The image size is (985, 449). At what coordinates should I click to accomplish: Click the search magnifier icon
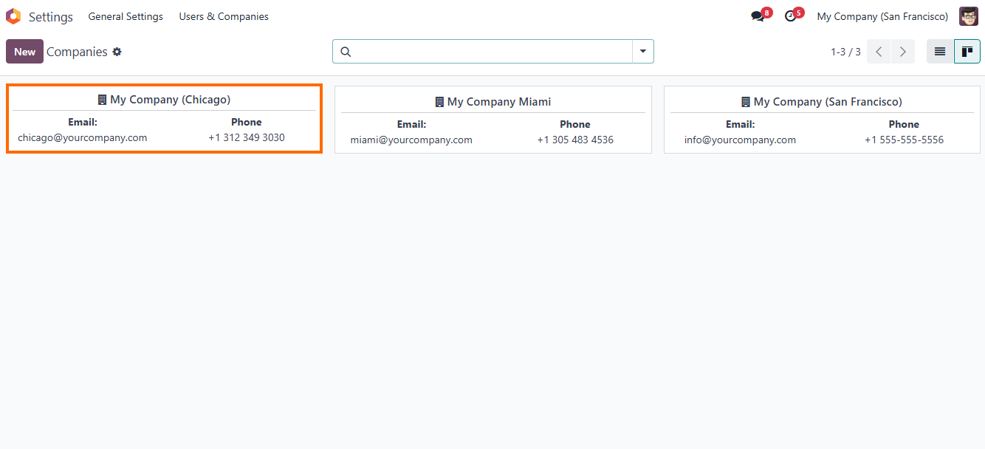coord(346,52)
